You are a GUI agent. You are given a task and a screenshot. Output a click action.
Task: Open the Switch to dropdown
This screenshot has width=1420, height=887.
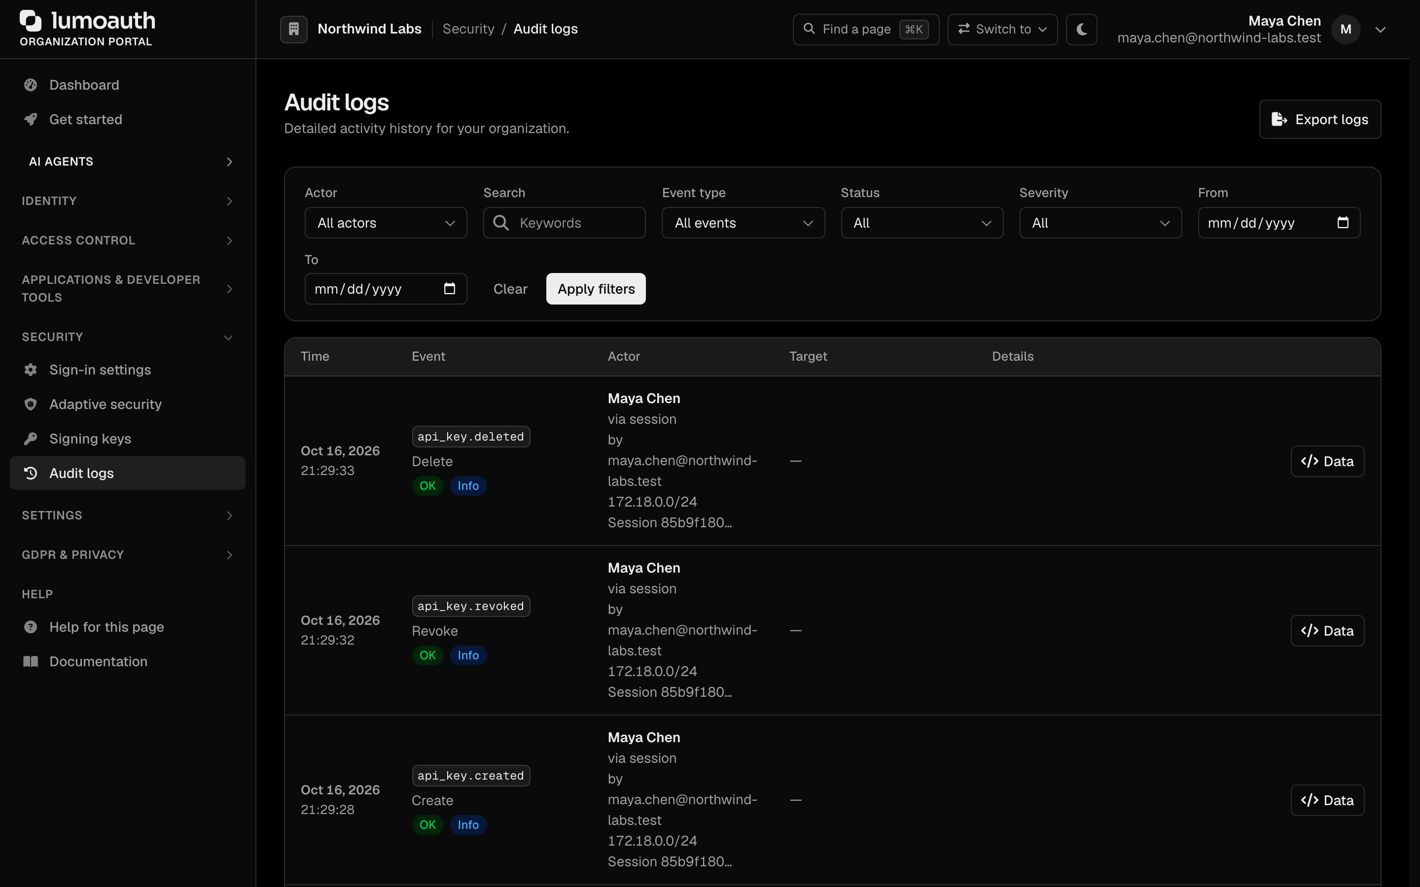pos(1002,30)
